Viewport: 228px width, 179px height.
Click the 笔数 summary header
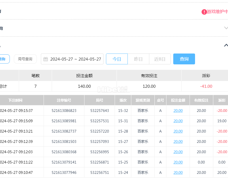[x=35, y=76]
